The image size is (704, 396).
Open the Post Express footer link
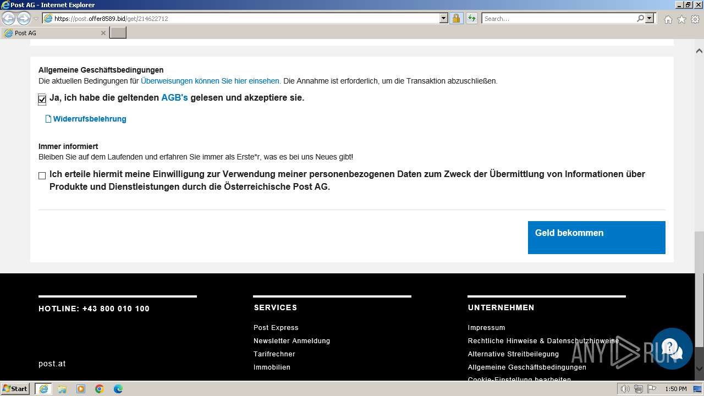[276, 328]
